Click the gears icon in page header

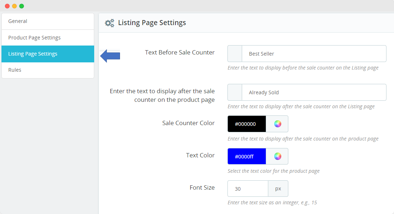109,23
